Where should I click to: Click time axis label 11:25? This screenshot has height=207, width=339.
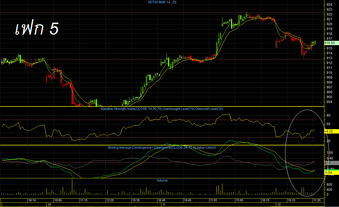coord(317,201)
